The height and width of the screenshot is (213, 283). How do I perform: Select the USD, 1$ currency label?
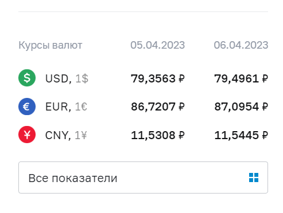(x=67, y=78)
